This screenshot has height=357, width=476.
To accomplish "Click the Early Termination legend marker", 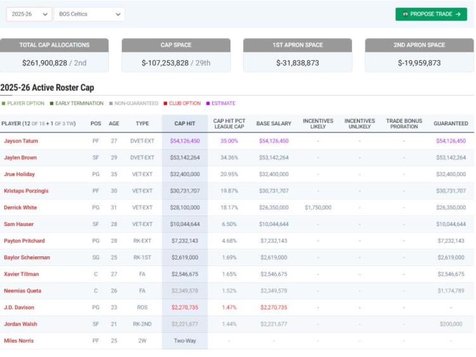I will pos(52,103).
